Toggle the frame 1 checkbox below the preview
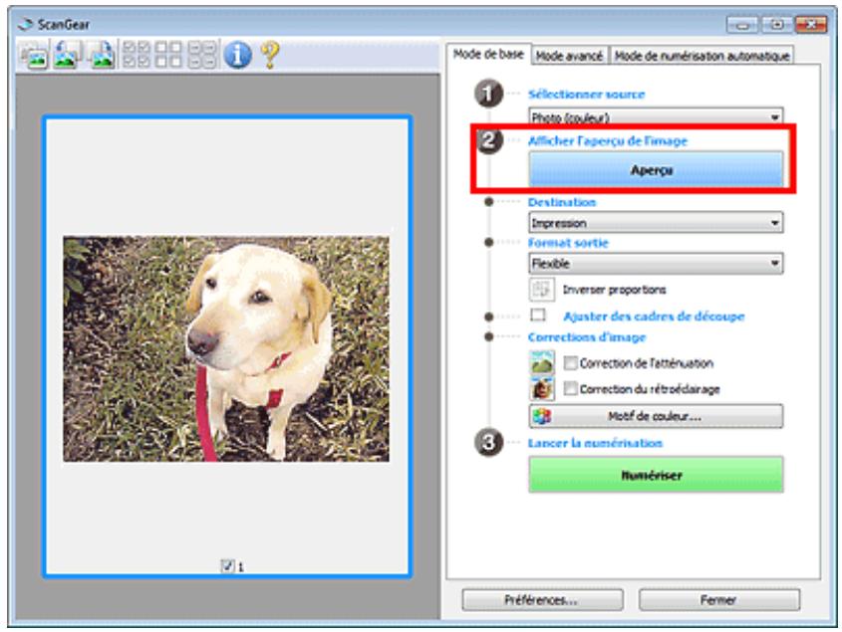The height and width of the screenshot is (632, 842). click(227, 565)
